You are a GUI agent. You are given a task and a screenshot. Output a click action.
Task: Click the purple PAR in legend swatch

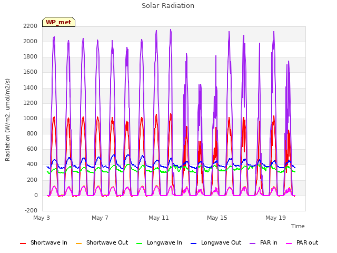253,244
